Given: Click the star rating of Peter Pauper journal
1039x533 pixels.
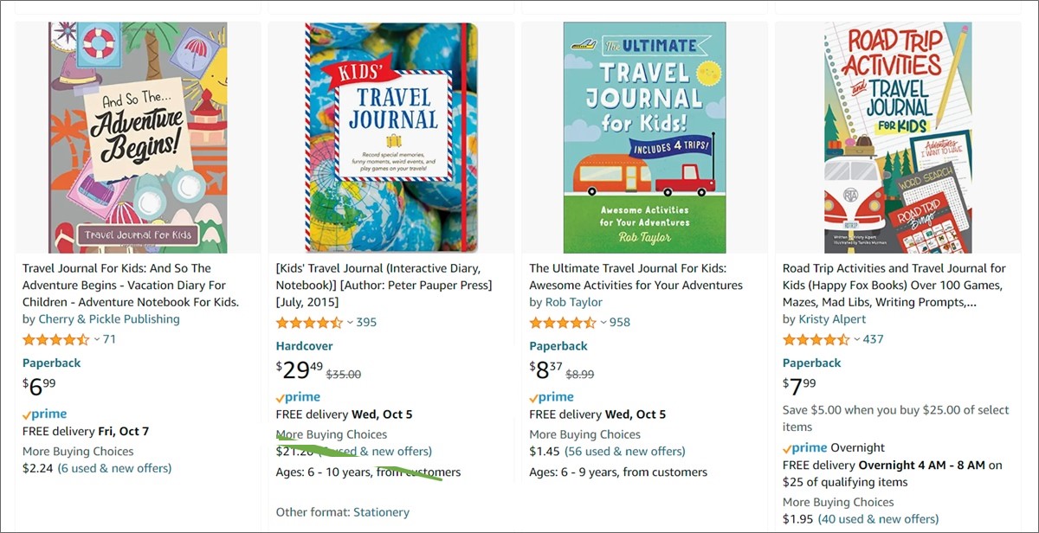Looking at the screenshot, I should coord(309,323).
